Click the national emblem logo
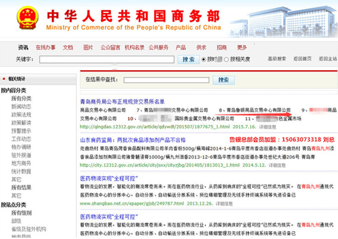338x239 pixels. (28, 18)
